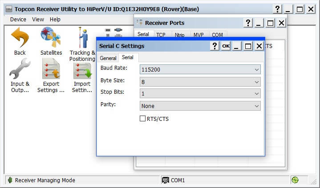Click help button in Serial C Settings
320x188 pixels.
coord(215,46)
